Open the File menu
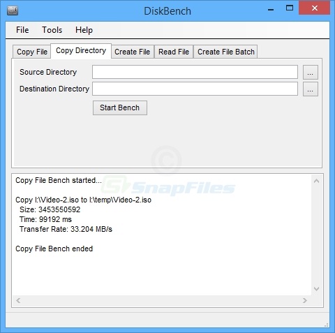 point(22,30)
